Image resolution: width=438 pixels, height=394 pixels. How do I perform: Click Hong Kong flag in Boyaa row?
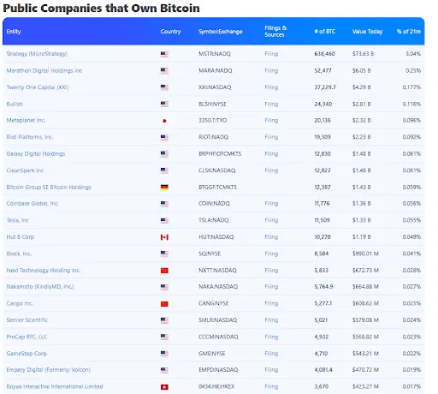[x=164, y=387]
